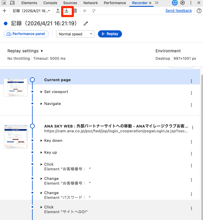Open the Click お客様番号 step menu
Screen dimensions: 203x220
(191, 166)
